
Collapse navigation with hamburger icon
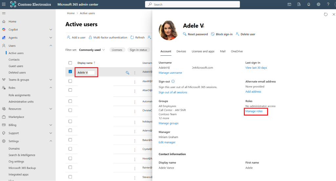tap(4, 13)
